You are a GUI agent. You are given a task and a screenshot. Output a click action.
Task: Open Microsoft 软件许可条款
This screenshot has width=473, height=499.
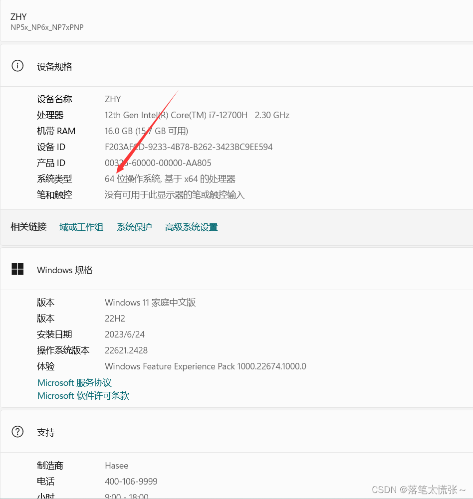point(83,395)
